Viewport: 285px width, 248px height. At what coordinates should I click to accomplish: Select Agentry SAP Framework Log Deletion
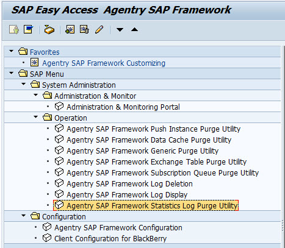pos(129,184)
